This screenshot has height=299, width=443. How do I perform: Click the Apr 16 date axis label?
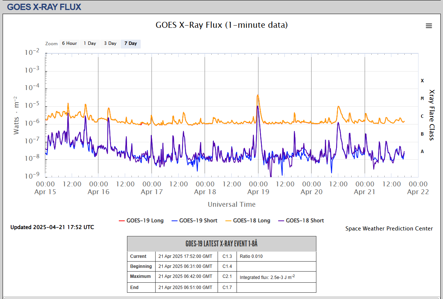coord(98,192)
